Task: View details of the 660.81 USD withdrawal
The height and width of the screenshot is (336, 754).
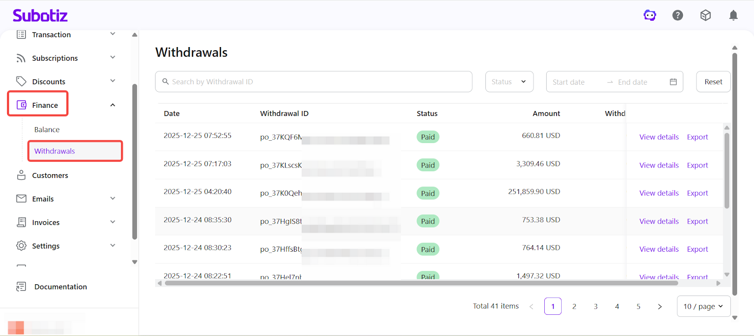Action: pyautogui.click(x=659, y=137)
